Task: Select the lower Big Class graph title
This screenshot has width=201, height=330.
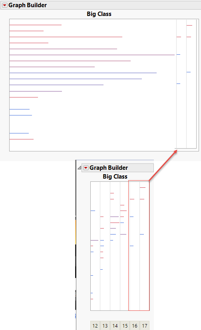Action: [x=115, y=176]
